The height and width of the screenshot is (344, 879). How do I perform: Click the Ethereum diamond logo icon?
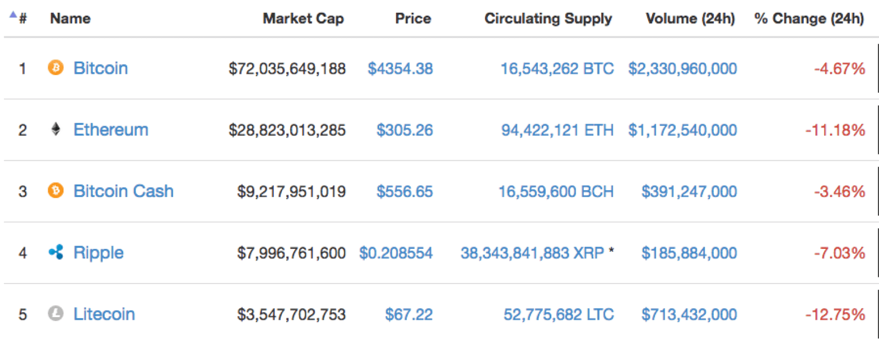point(55,129)
